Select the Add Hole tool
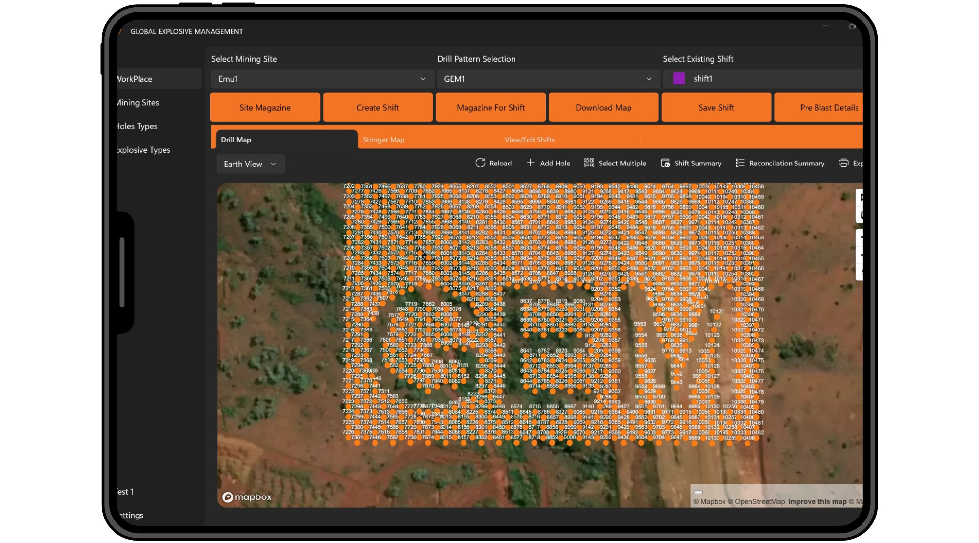The image size is (979, 543). [548, 163]
